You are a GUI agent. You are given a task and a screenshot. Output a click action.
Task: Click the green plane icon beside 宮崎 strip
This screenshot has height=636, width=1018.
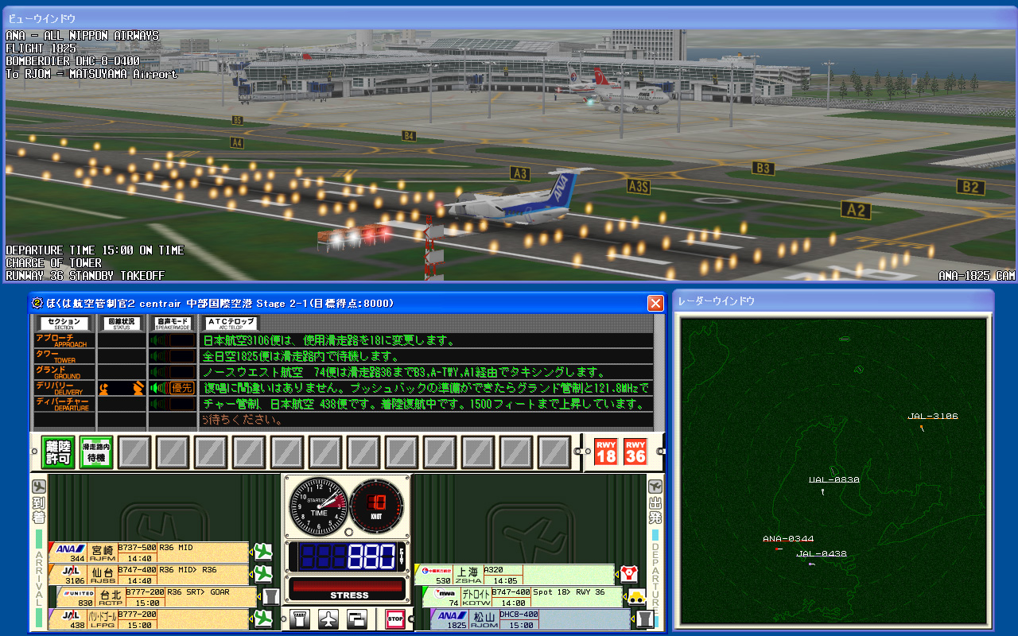(x=262, y=552)
